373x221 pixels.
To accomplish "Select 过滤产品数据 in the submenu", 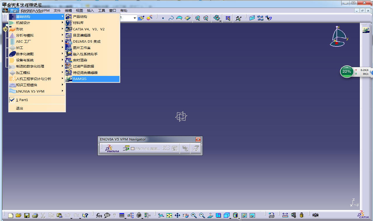I will (x=92, y=66).
